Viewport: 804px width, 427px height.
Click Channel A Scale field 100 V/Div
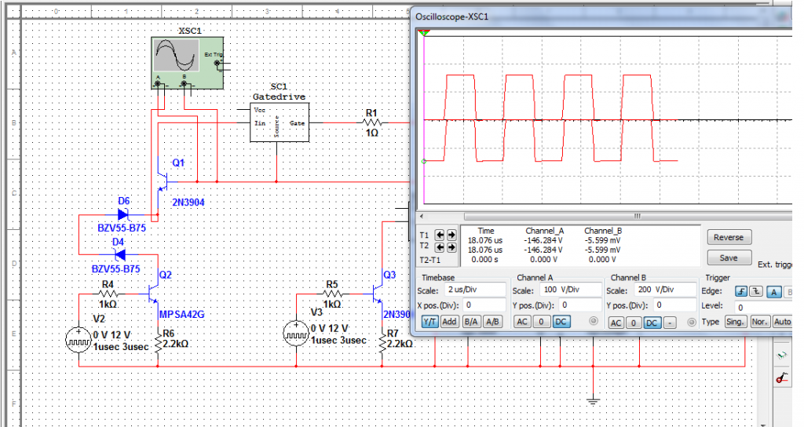[x=570, y=290]
